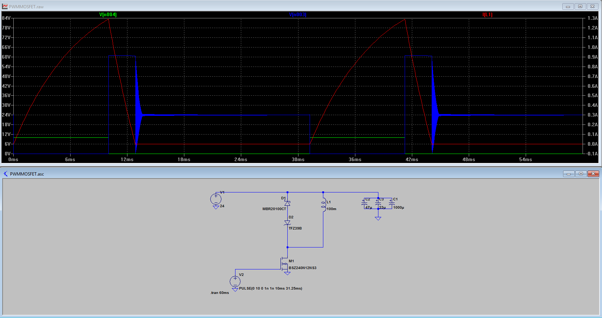Viewport: 602px width, 318px height.
Task: Click the 24 value of V1
Action: coord(222,206)
